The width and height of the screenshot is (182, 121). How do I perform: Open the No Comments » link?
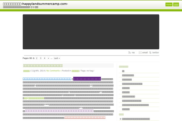[54, 71]
